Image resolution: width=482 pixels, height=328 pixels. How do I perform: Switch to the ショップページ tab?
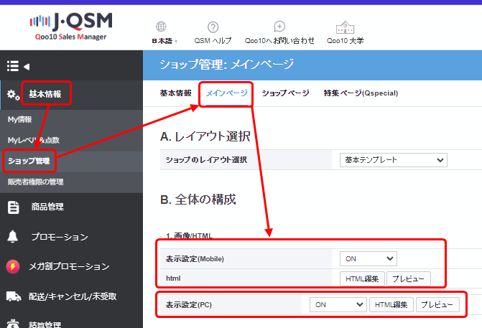(285, 93)
